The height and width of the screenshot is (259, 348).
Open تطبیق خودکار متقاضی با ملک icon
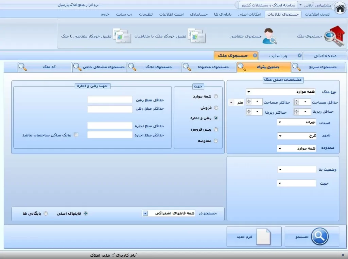coord(122,36)
